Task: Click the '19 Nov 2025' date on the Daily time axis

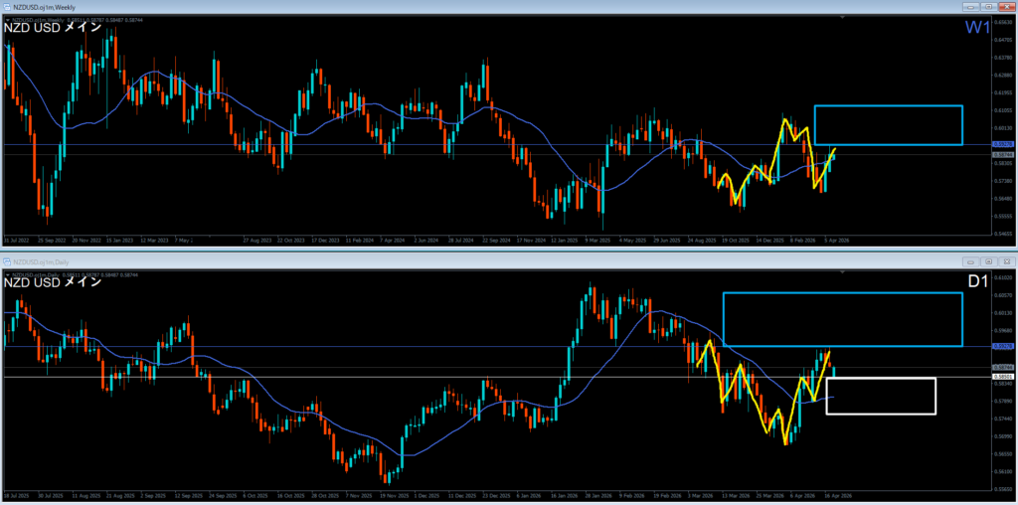Action: tap(394, 495)
